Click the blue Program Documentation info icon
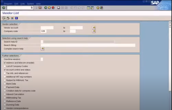This screenshot has height=110, width=172. (16, 18)
